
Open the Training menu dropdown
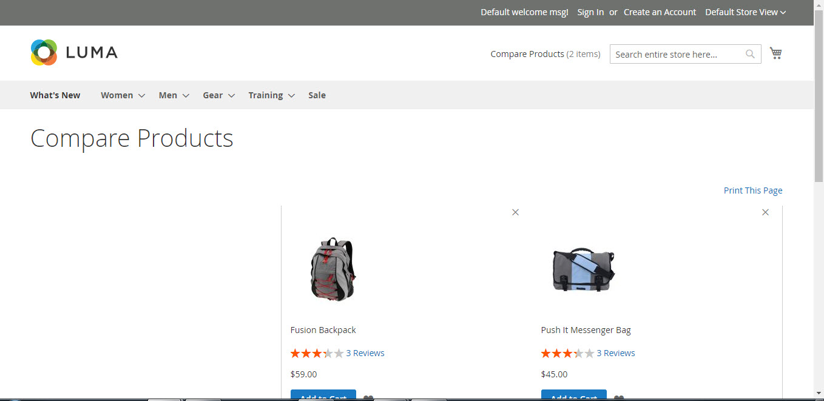[x=266, y=95]
